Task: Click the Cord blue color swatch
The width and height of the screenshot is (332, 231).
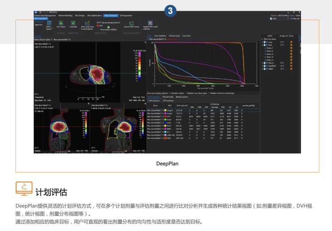Action: point(166,123)
